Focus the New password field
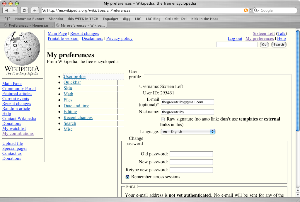Screen dimensions: 300x202 (191, 162)
